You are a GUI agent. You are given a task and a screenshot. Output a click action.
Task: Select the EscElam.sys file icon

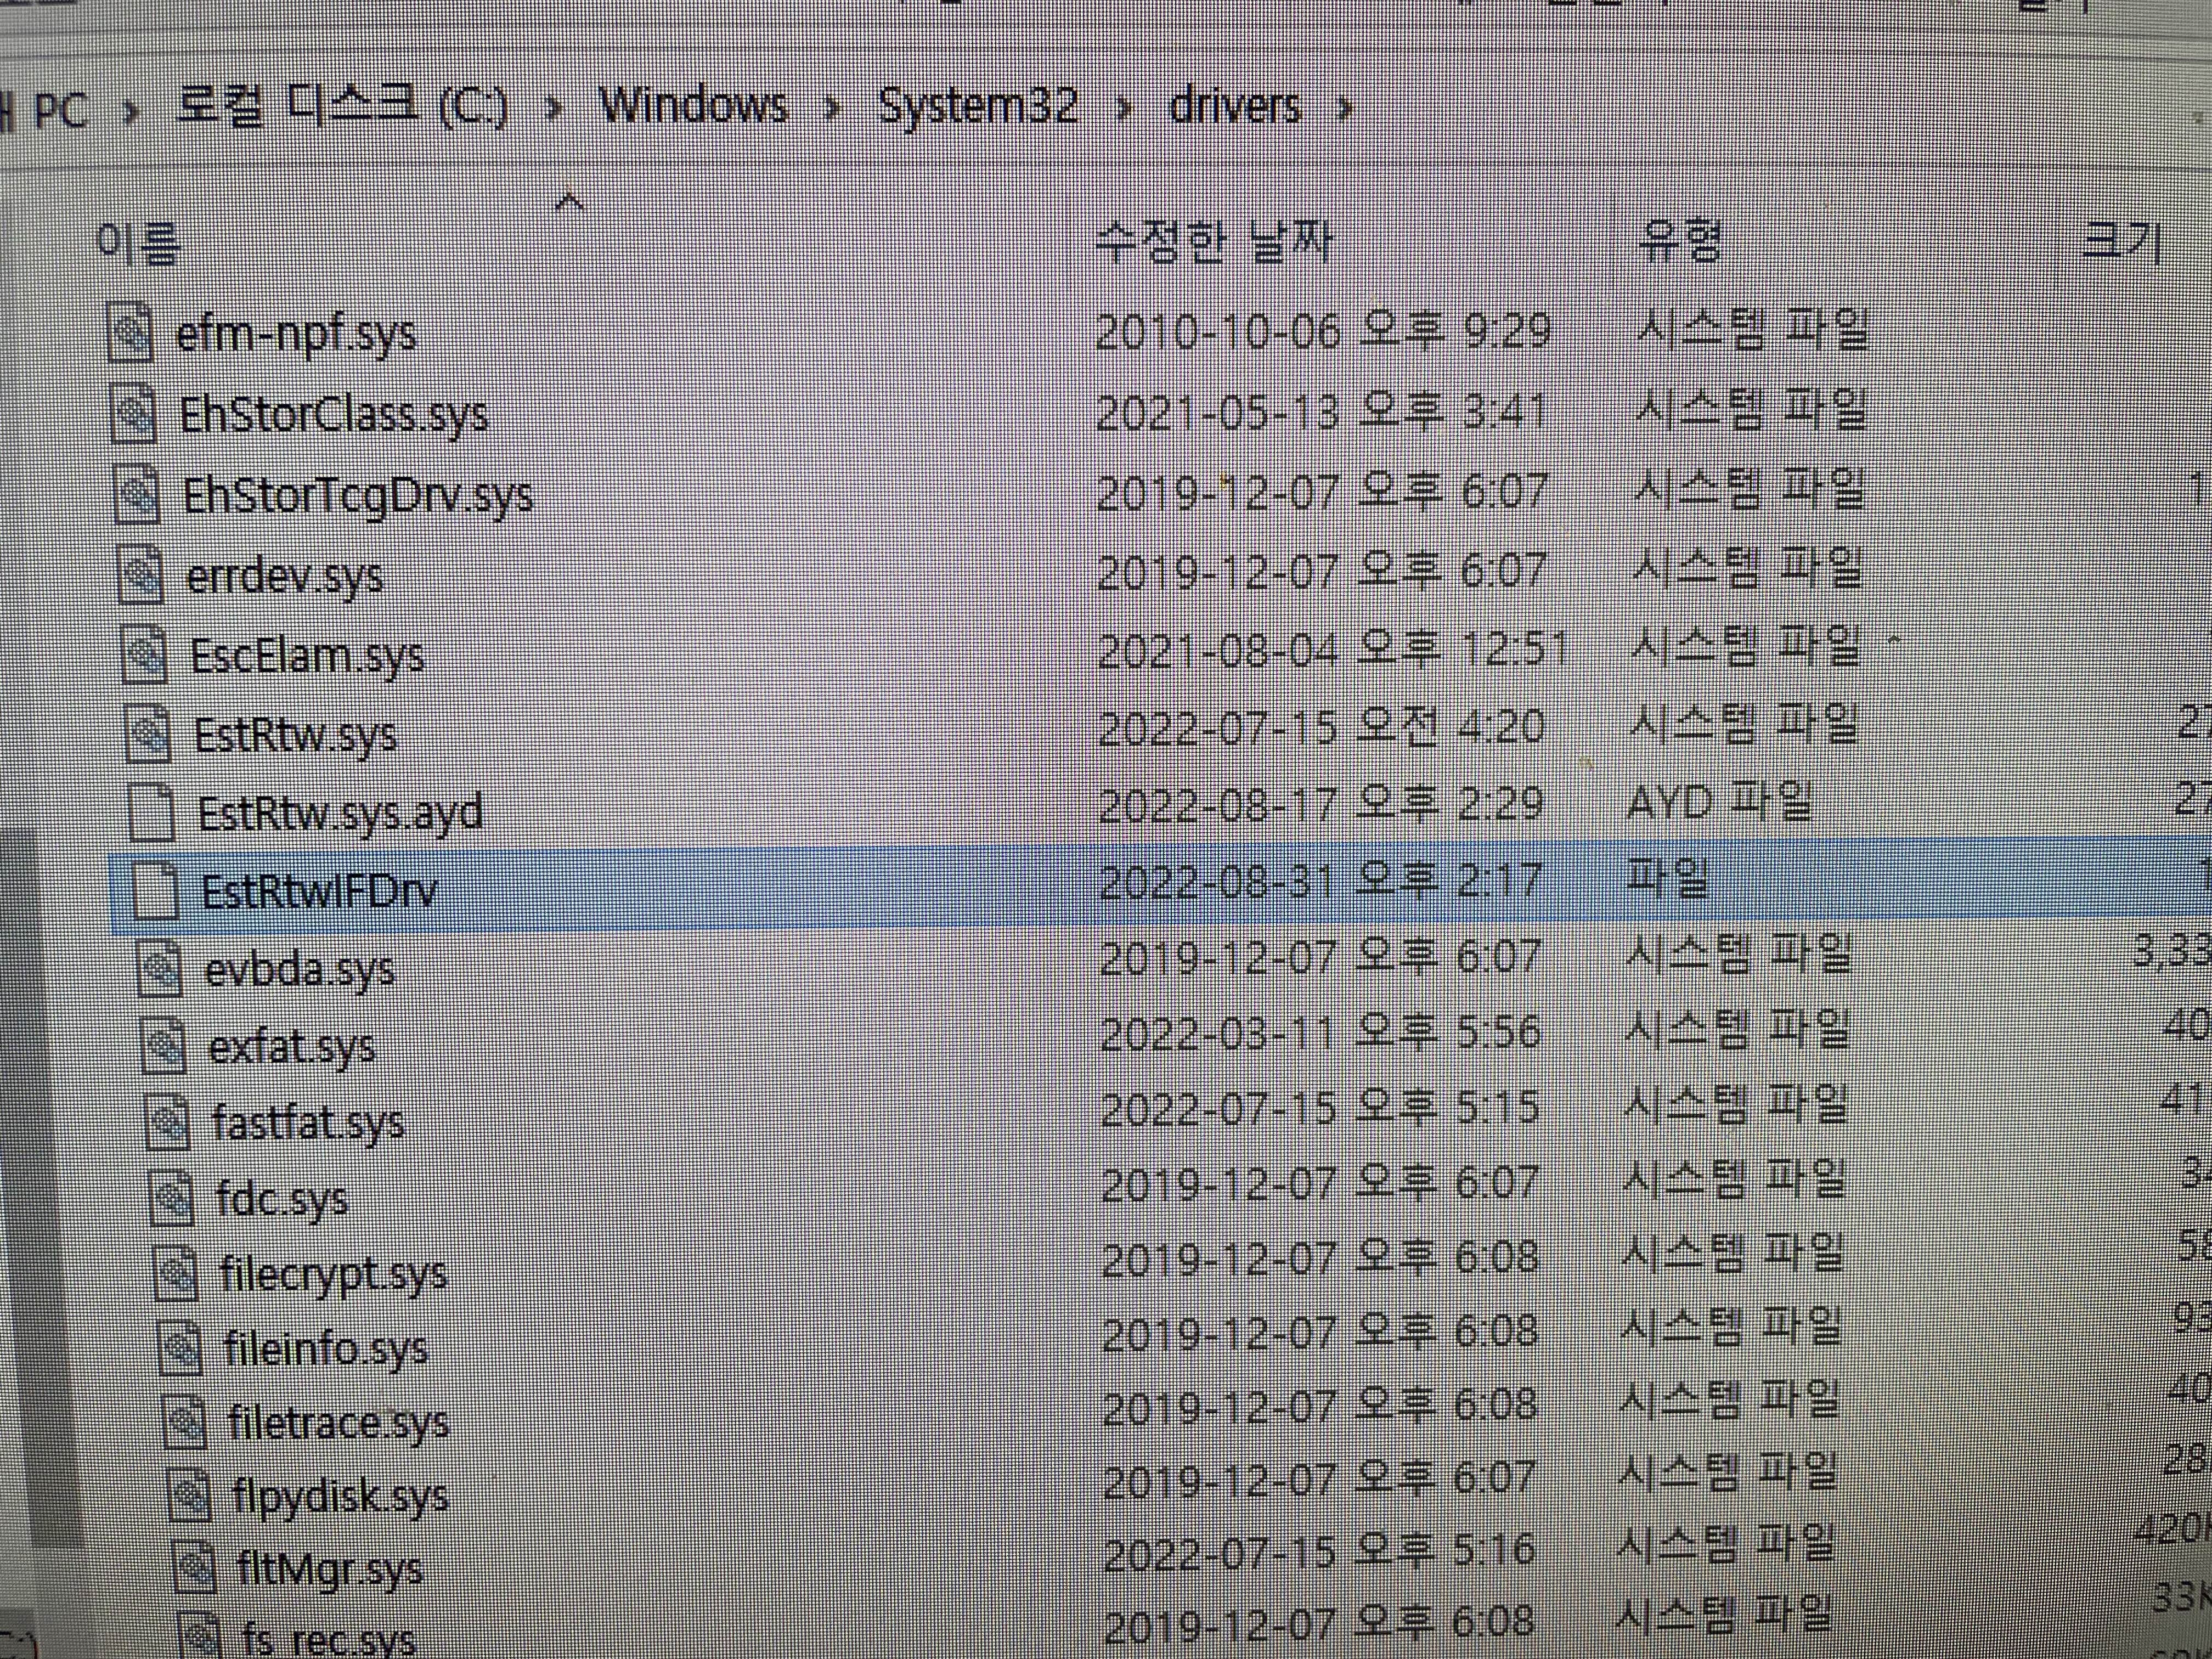point(145,656)
